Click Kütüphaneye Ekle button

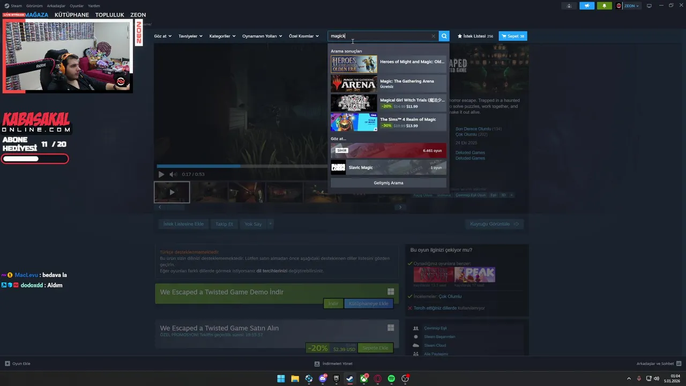[369, 303]
